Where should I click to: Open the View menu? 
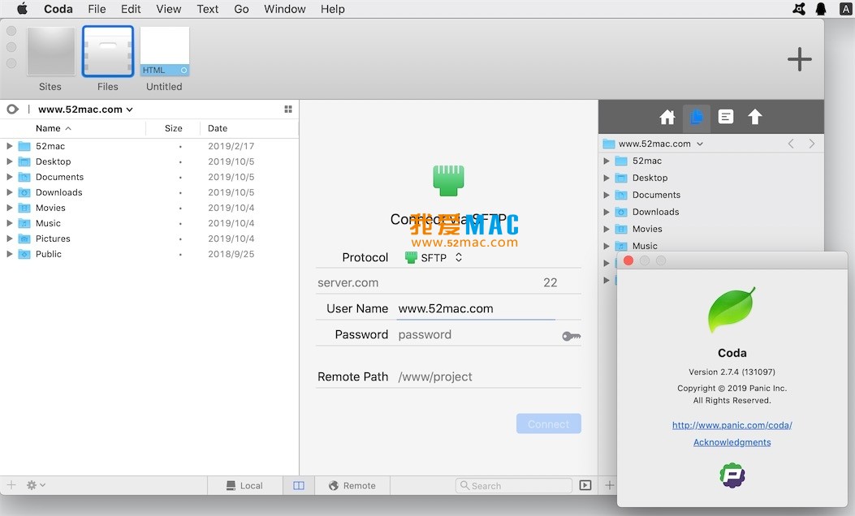point(169,9)
